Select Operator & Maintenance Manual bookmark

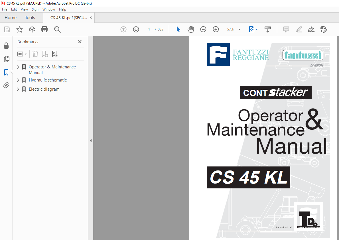tap(52, 70)
